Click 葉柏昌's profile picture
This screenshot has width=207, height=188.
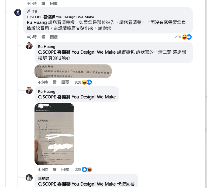[29, 178]
